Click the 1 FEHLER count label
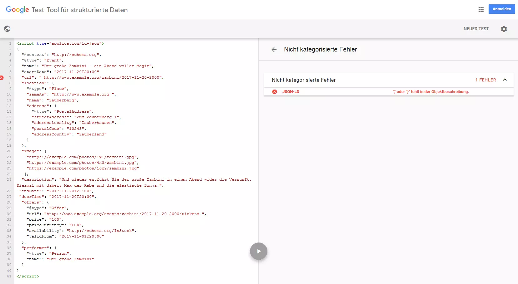Viewport: 518px width, 284px height. pos(485,80)
